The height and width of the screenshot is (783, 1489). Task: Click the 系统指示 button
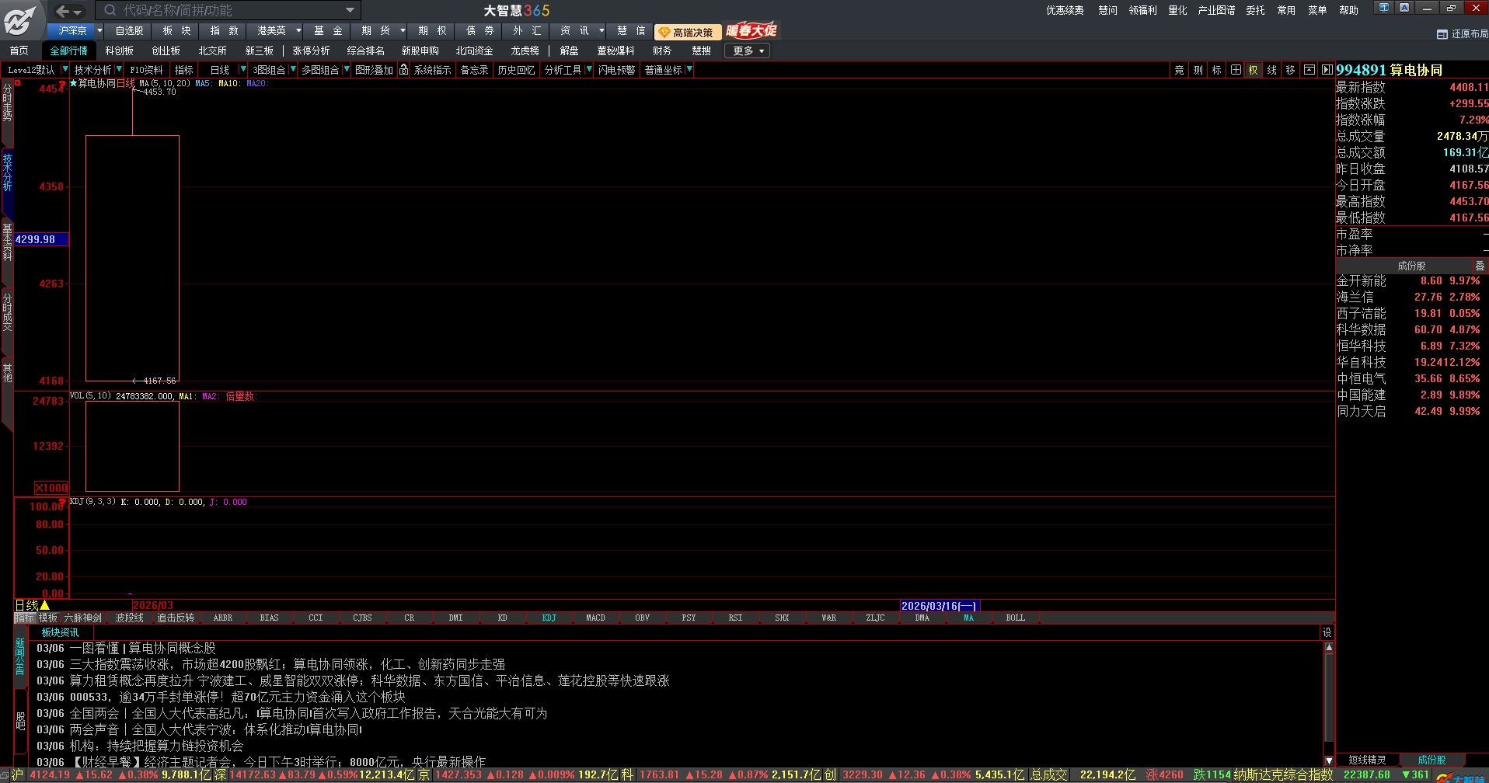[432, 70]
